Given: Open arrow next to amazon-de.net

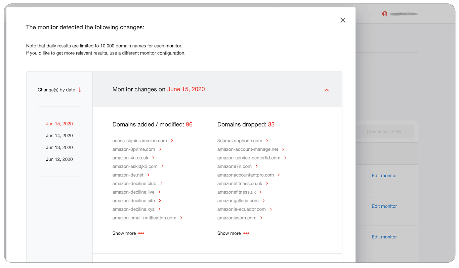Looking at the screenshot, I should [149, 175].
